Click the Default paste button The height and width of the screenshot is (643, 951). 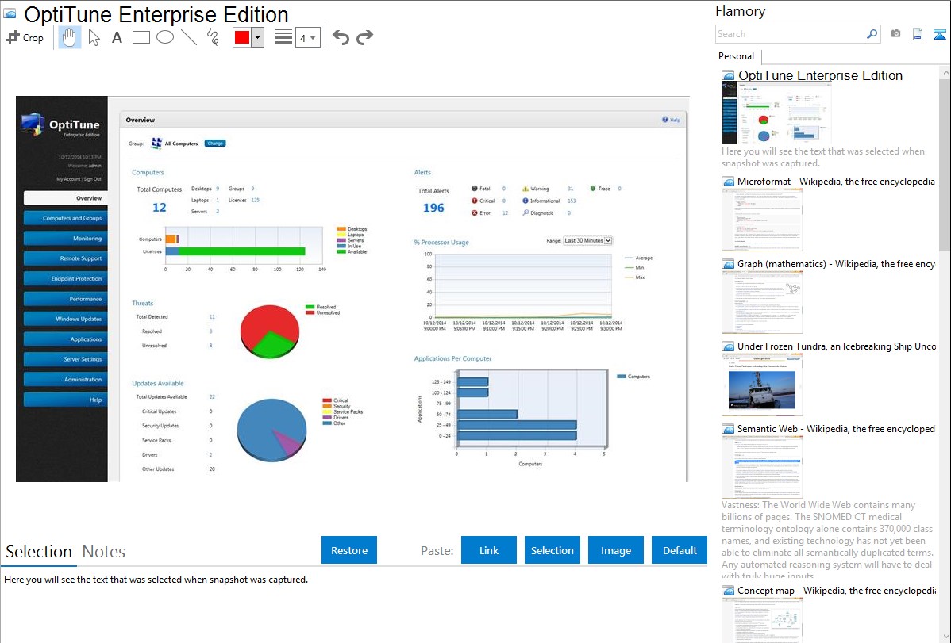pyautogui.click(x=680, y=550)
